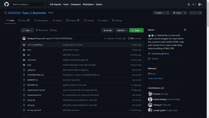Click the .gitignore file icon
Viewport: 209px width, 118px height.
tap(24, 70)
